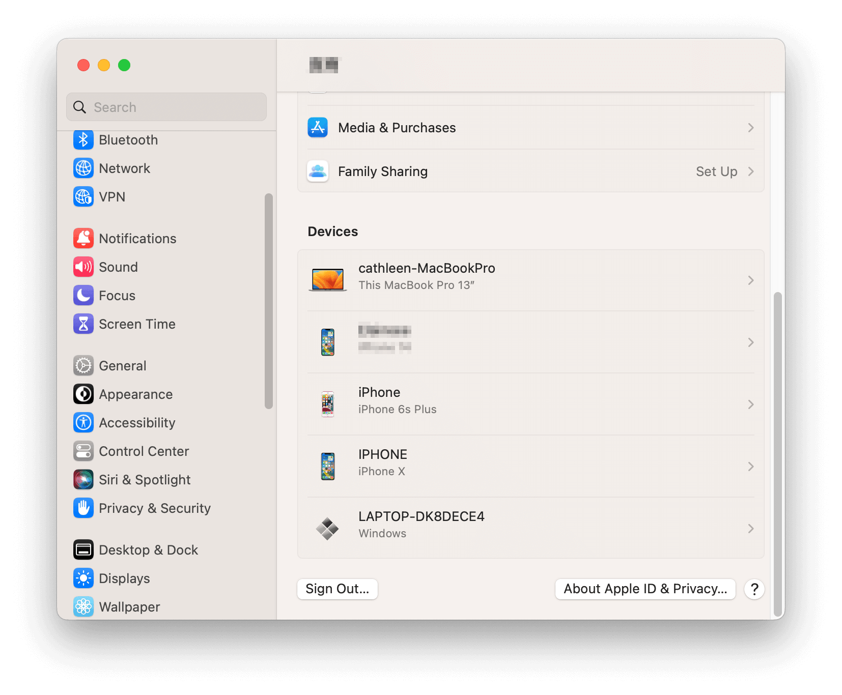Open Desktop & Dock pane label
This screenshot has height=695, width=842.
[149, 550]
